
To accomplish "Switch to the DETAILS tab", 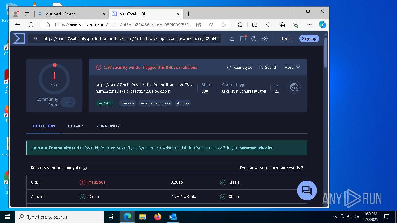I will (76, 126).
